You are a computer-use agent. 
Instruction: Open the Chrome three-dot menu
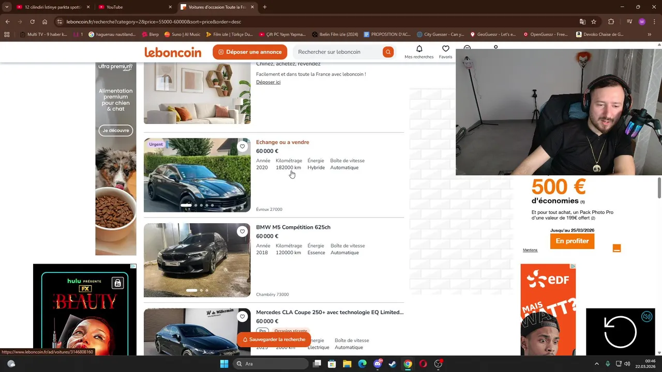point(654,22)
